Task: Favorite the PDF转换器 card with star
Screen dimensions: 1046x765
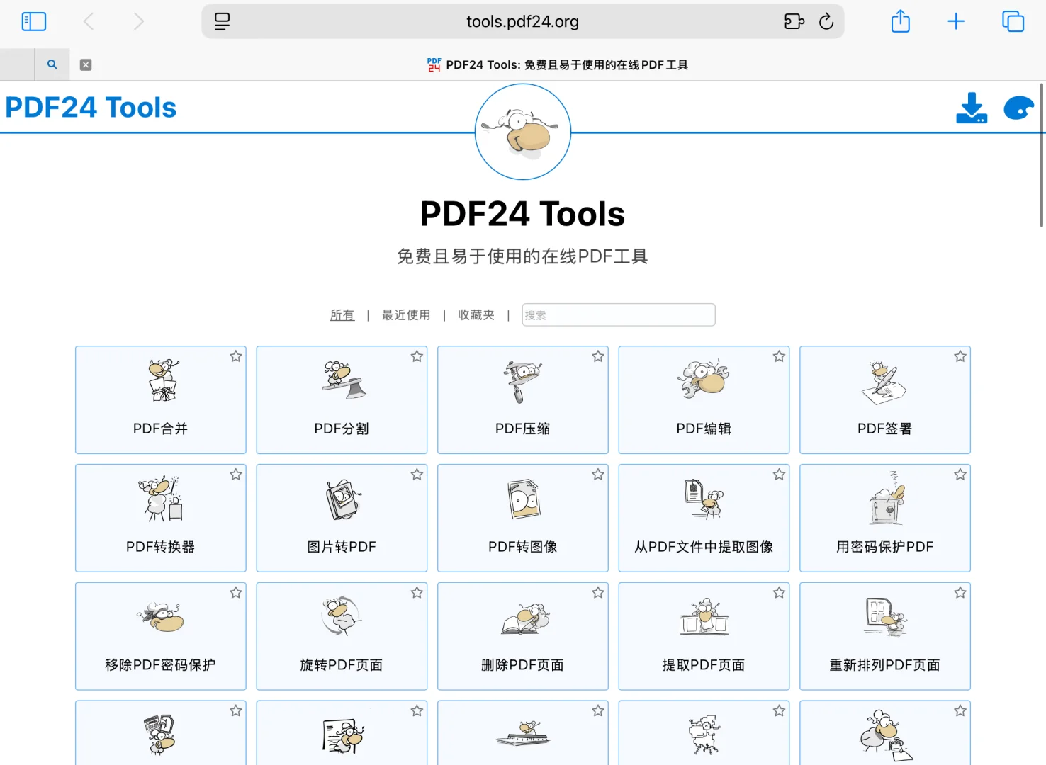Action: click(x=236, y=475)
